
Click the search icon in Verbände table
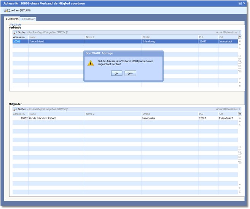point(15,32)
